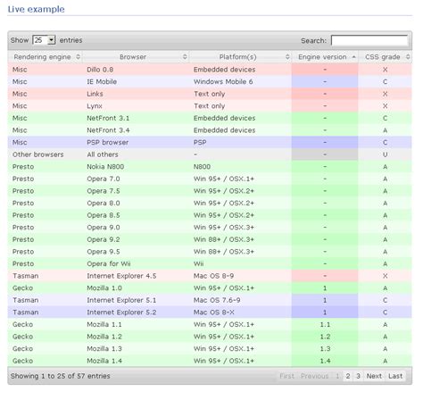The height and width of the screenshot is (400, 423).
Task: Go to page 3
Action: (x=358, y=376)
